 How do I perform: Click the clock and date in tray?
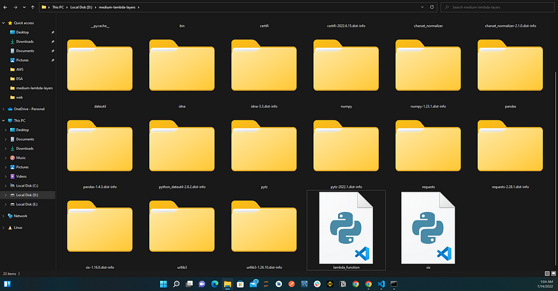tap(547, 284)
